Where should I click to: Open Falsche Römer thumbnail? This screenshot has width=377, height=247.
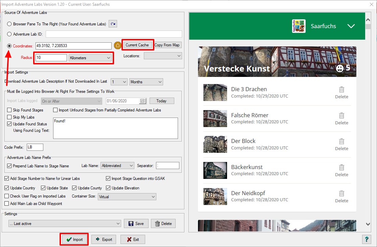(215, 119)
